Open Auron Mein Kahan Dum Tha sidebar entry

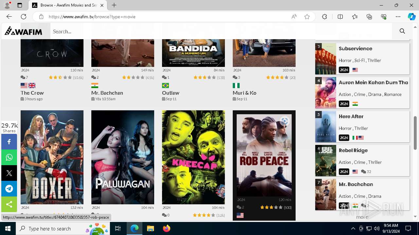[373, 83]
